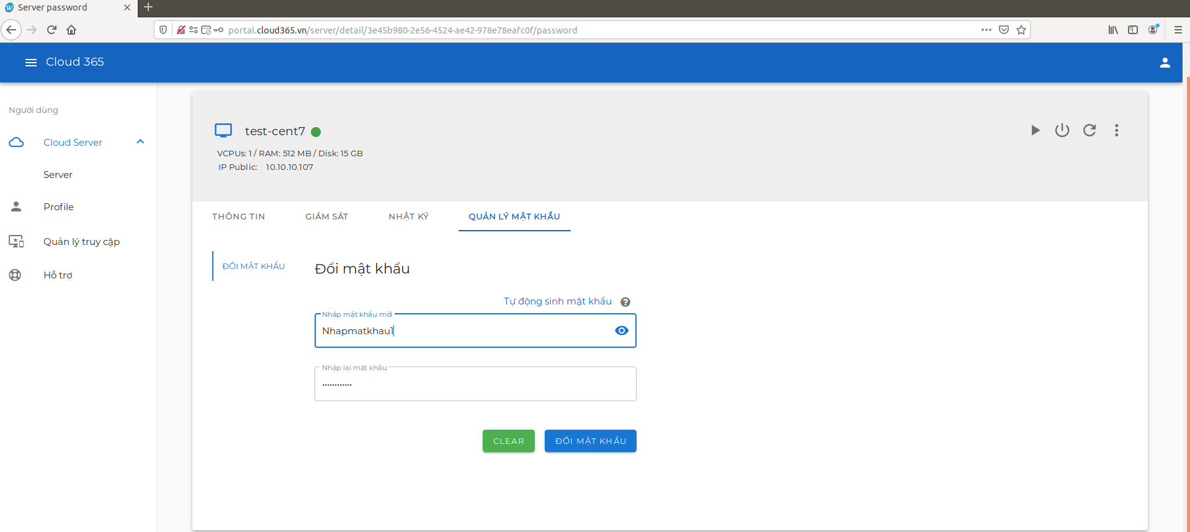Open the three-dot more options menu for server

[1117, 130]
